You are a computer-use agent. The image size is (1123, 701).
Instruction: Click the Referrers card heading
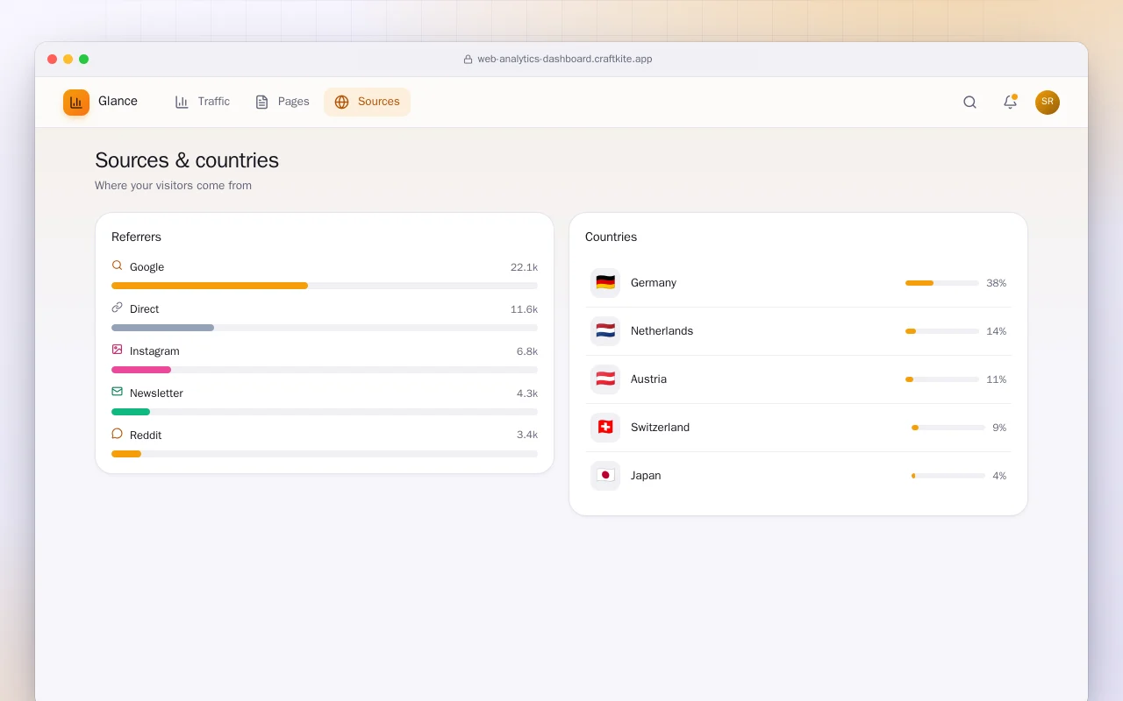point(136,237)
